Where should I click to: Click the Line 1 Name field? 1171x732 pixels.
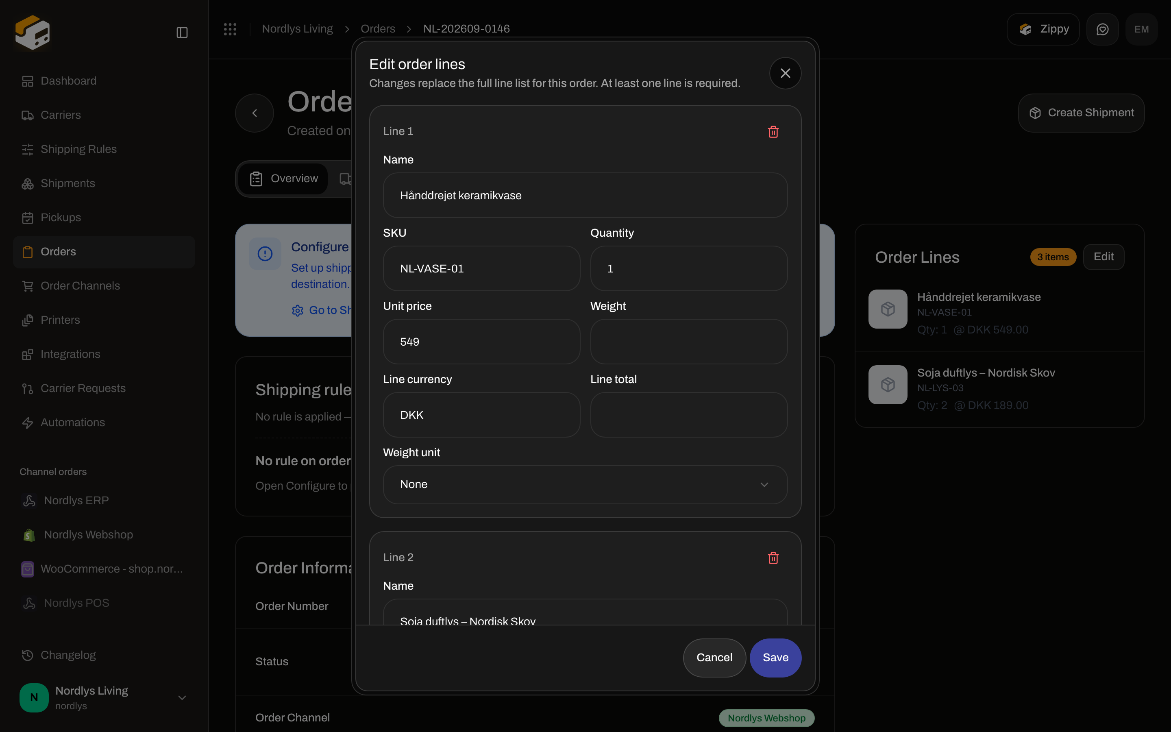[x=585, y=196]
